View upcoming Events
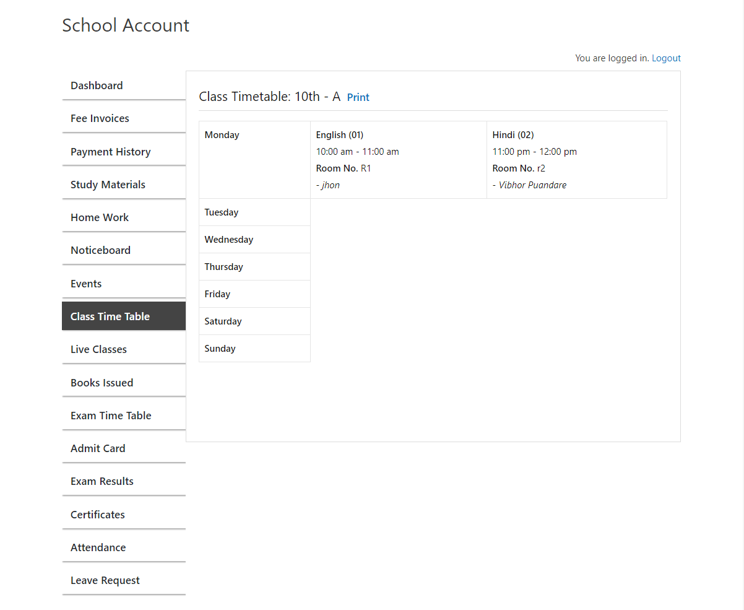The height and width of the screenshot is (610, 744). point(85,283)
